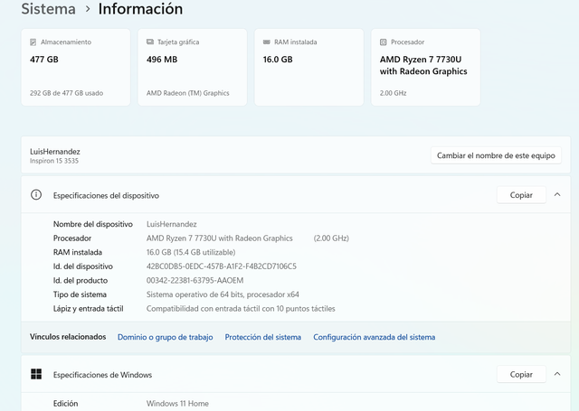This screenshot has height=411, width=579.
Task: Click the Información page title
Action: [x=140, y=8]
